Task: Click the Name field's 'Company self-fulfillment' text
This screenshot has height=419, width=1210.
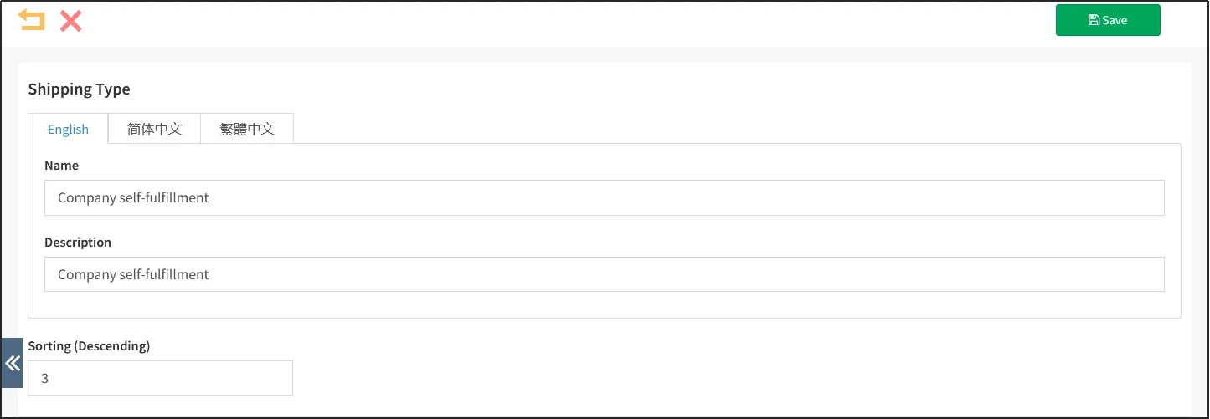Action: 133,198
